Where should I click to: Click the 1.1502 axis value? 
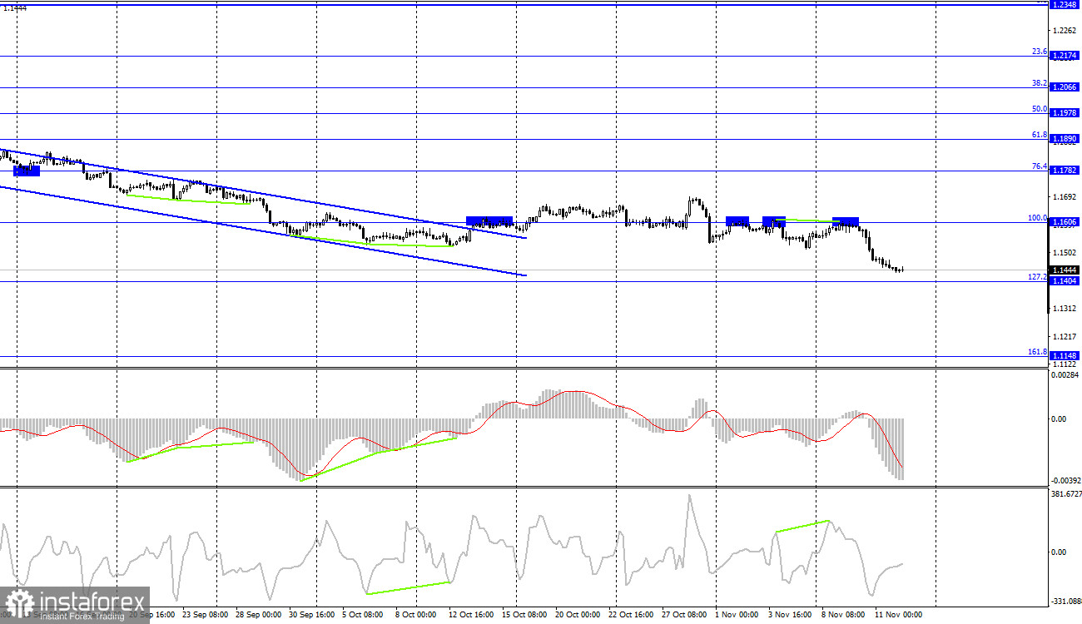1066,253
